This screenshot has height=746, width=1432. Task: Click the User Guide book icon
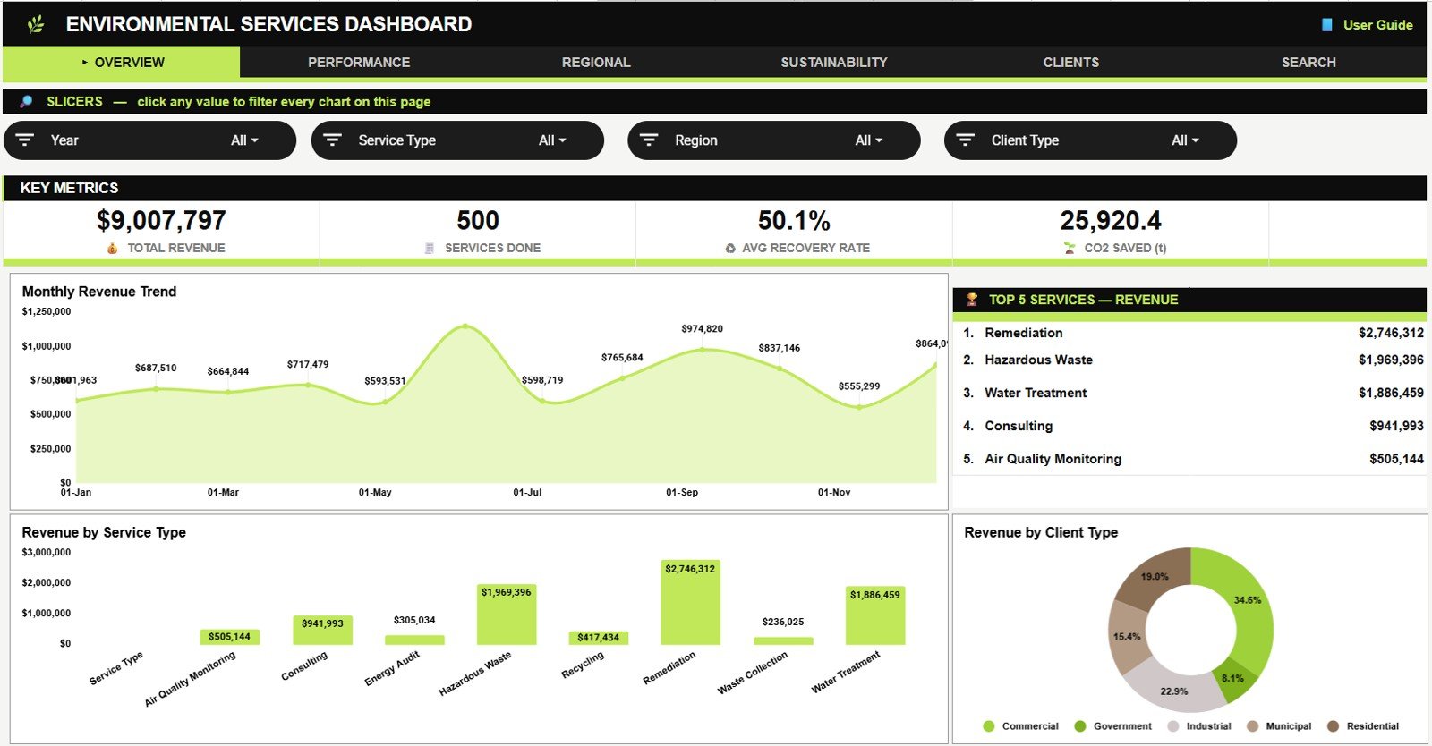point(1327,25)
